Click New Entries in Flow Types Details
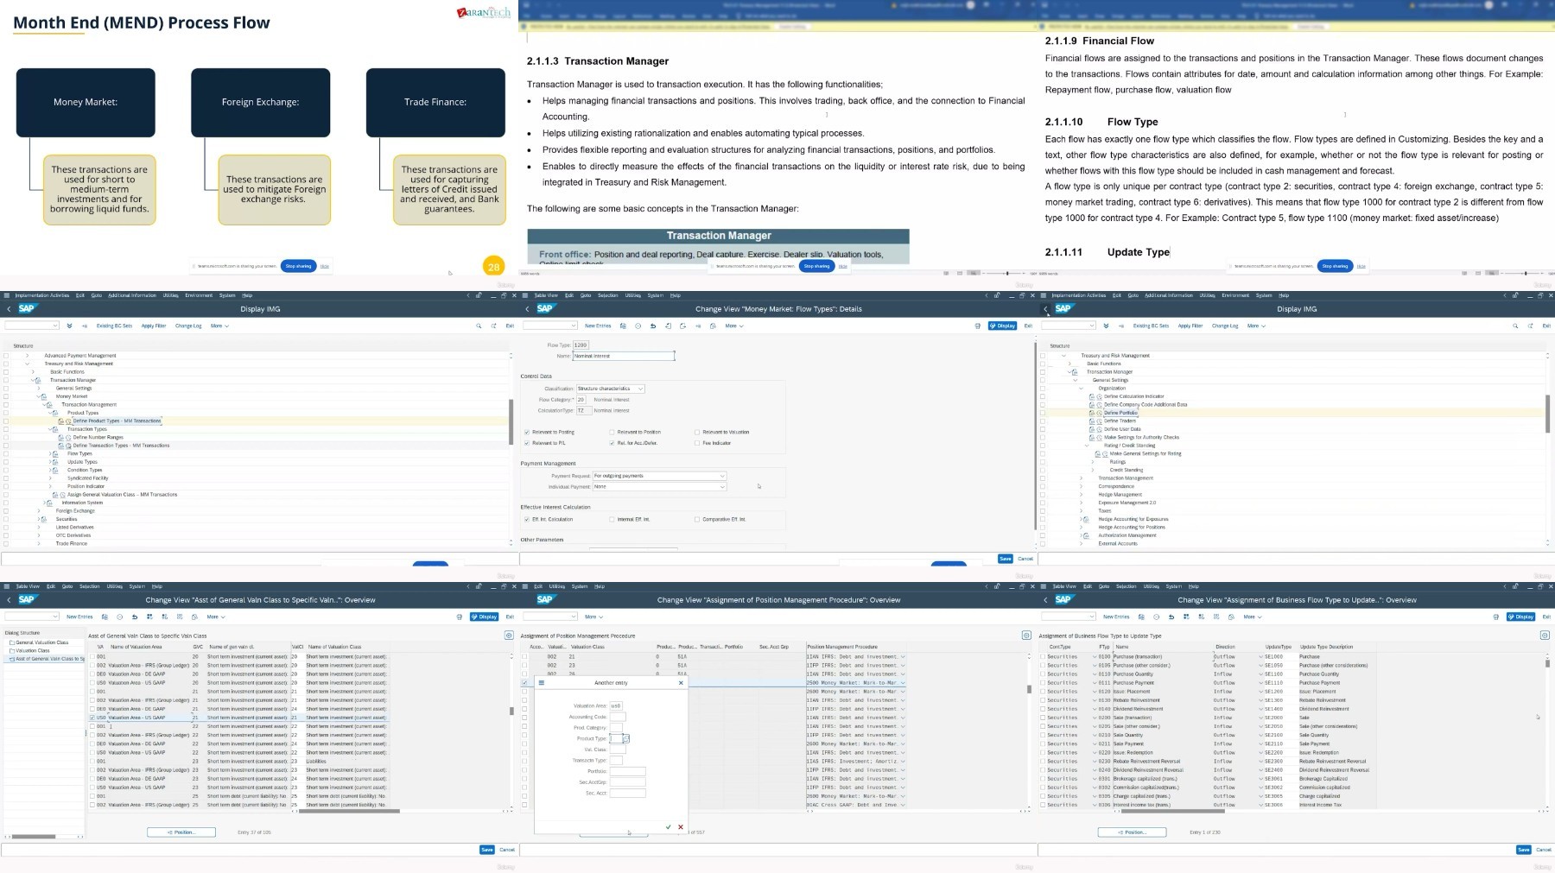1555x873 pixels. 598,326
